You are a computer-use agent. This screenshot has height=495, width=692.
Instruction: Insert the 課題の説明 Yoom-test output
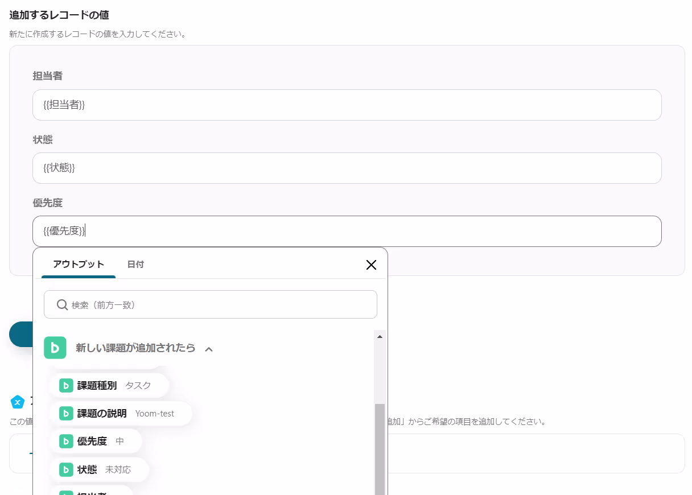click(x=121, y=413)
